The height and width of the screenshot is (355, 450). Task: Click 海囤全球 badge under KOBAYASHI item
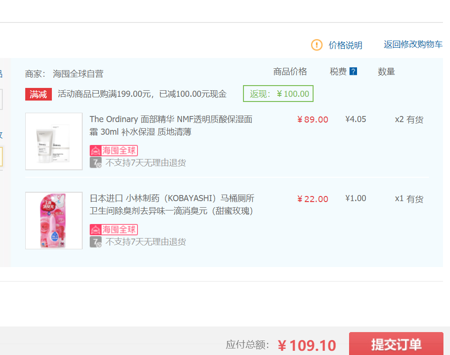[x=114, y=230]
